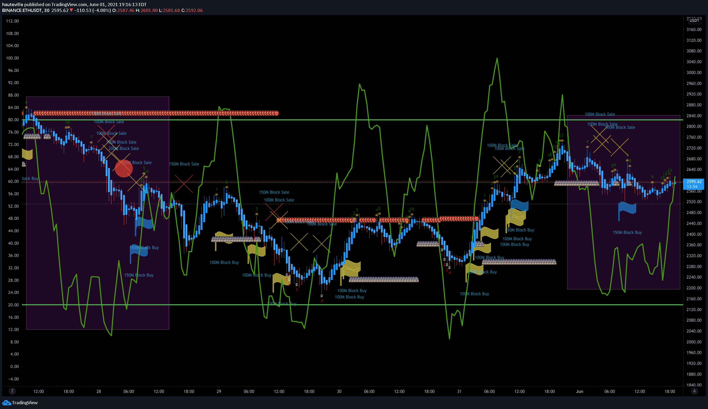The width and height of the screenshot is (708, 409).
Task: Click the −4.00 value on the left scale
Action: click(x=13, y=379)
